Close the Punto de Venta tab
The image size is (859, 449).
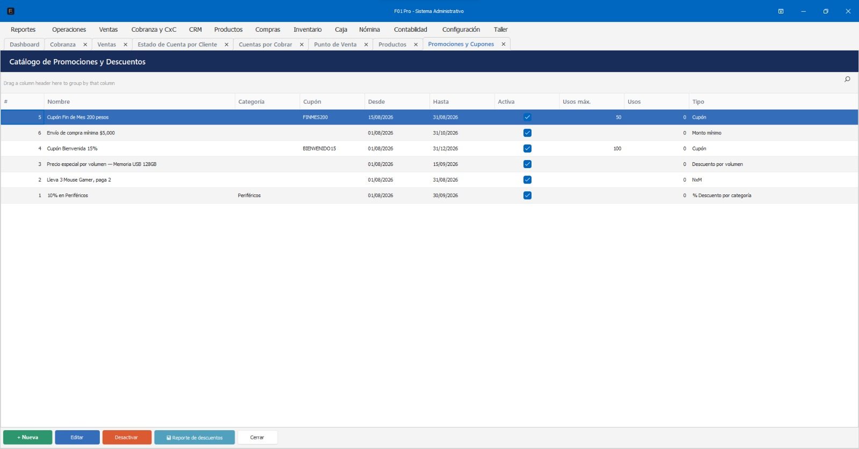tap(366, 45)
